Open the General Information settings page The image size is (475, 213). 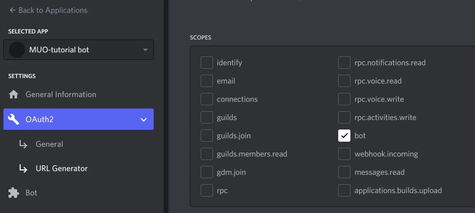pyautogui.click(x=60, y=94)
